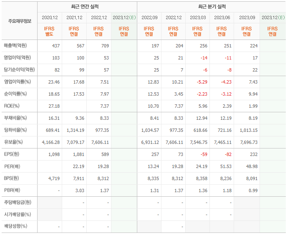This screenshot has width=290, height=235.
Task: Click operating profit value 103
Action: tap(56, 58)
